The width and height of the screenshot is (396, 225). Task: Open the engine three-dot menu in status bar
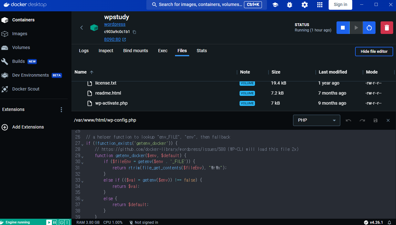[x=67, y=222]
